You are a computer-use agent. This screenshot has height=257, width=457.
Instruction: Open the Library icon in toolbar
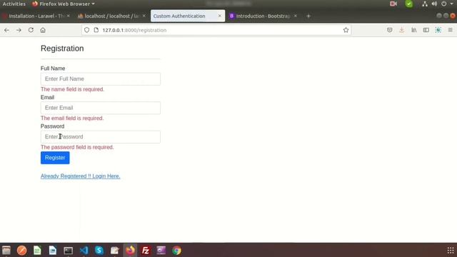pos(414,30)
